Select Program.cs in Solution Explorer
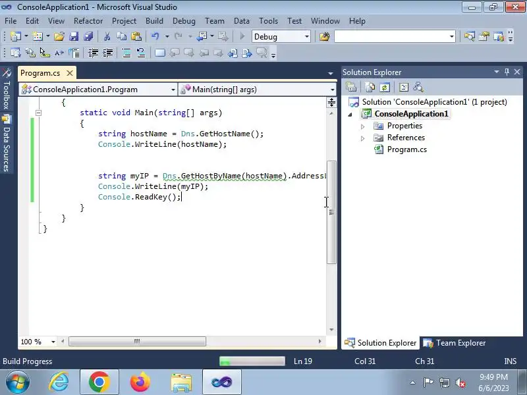This screenshot has height=395, width=527. click(x=406, y=149)
